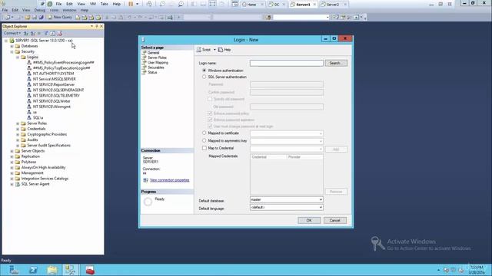
Task: Click the Logins folder icon
Action: pyautogui.click(x=23, y=57)
